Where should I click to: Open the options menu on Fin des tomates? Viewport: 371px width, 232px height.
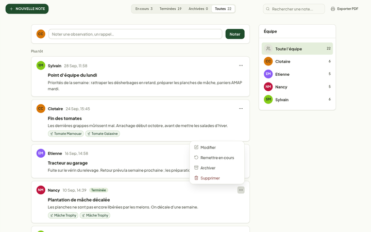pos(241,109)
